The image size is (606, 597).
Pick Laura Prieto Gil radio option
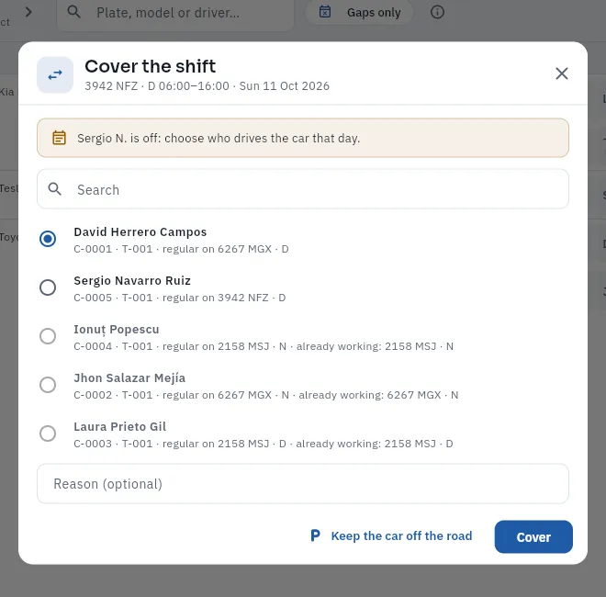point(48,434)
